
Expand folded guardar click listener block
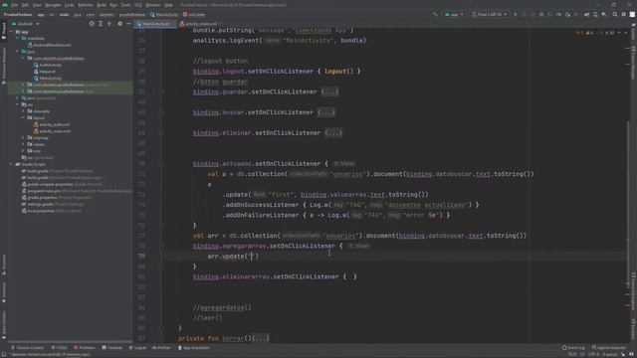click(x=329, y=92)
